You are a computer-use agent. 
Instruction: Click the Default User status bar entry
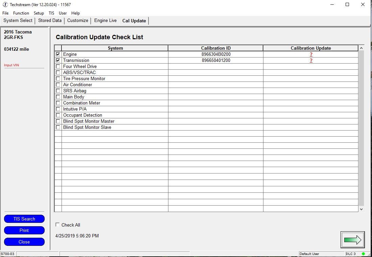(309, 254)
